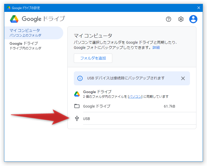Click the フォルダを追加 button
Image resolution: width=207 pixels, height=166 pixels.
[93, 58]
